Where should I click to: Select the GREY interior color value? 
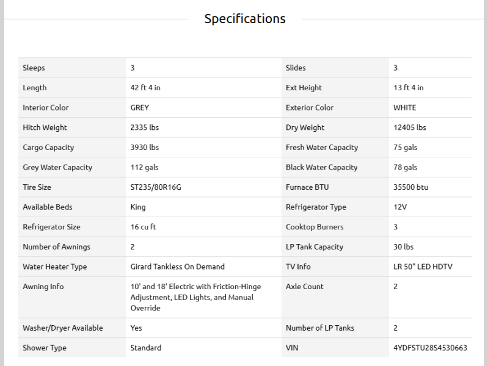[x=140, y=107]
